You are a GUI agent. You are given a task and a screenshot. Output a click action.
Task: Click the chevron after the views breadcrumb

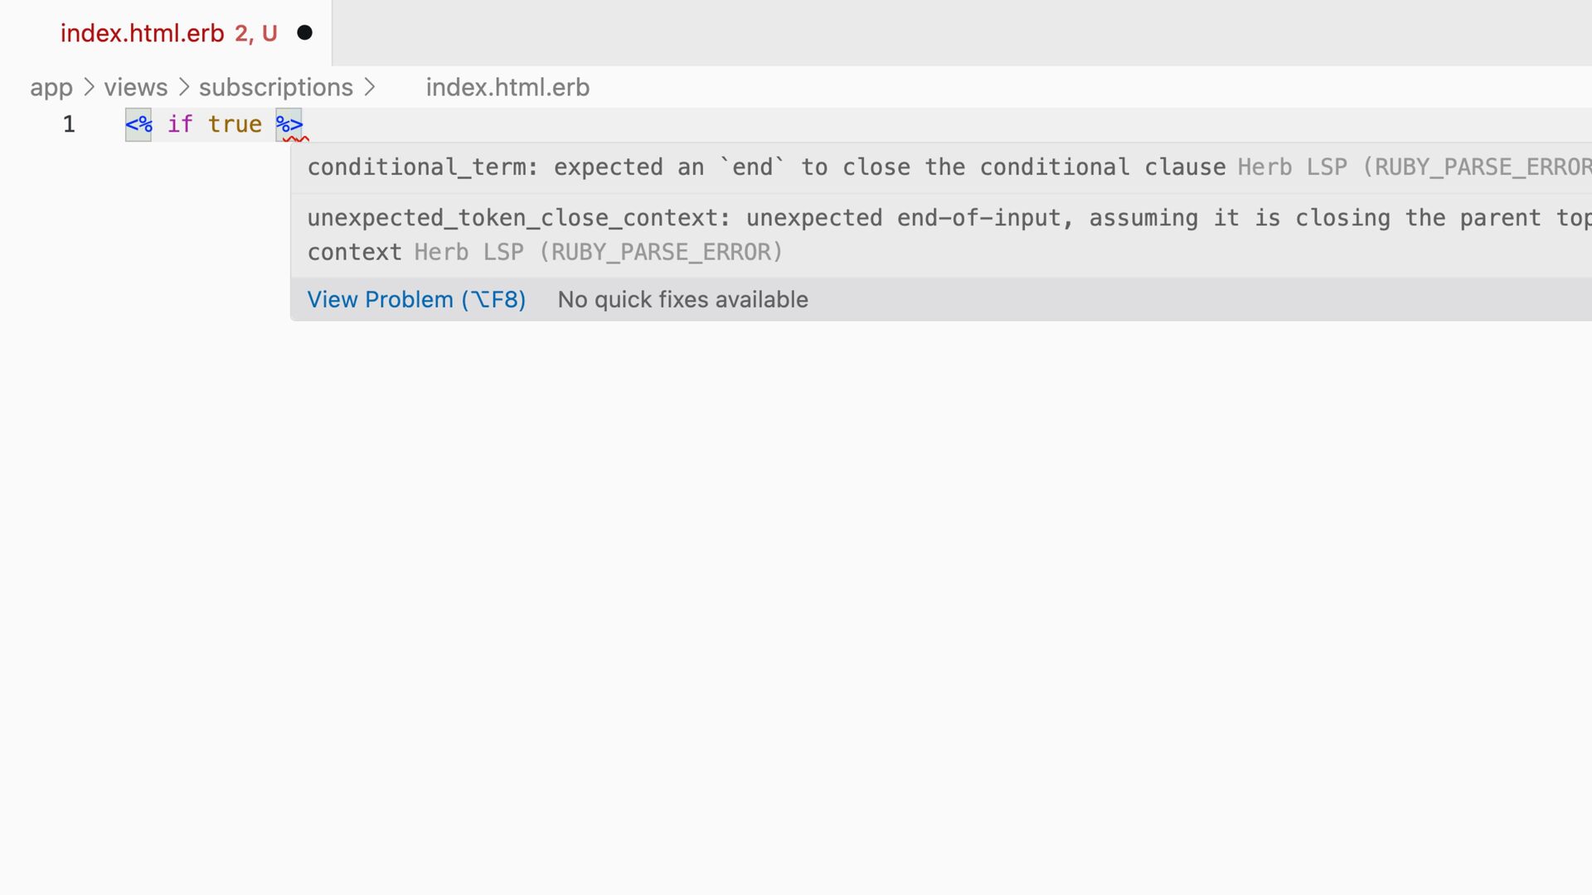click(184, 88)
